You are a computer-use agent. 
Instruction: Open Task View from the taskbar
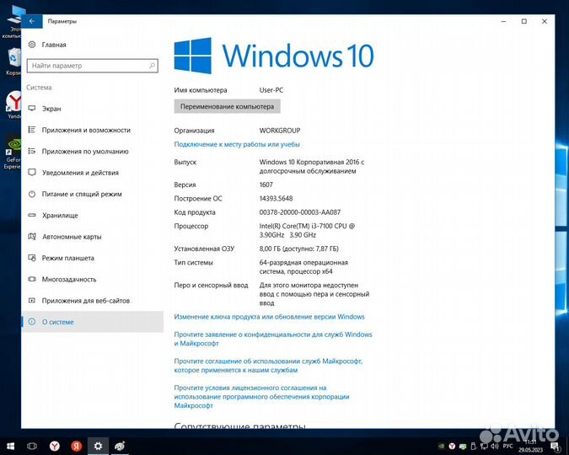32,445
